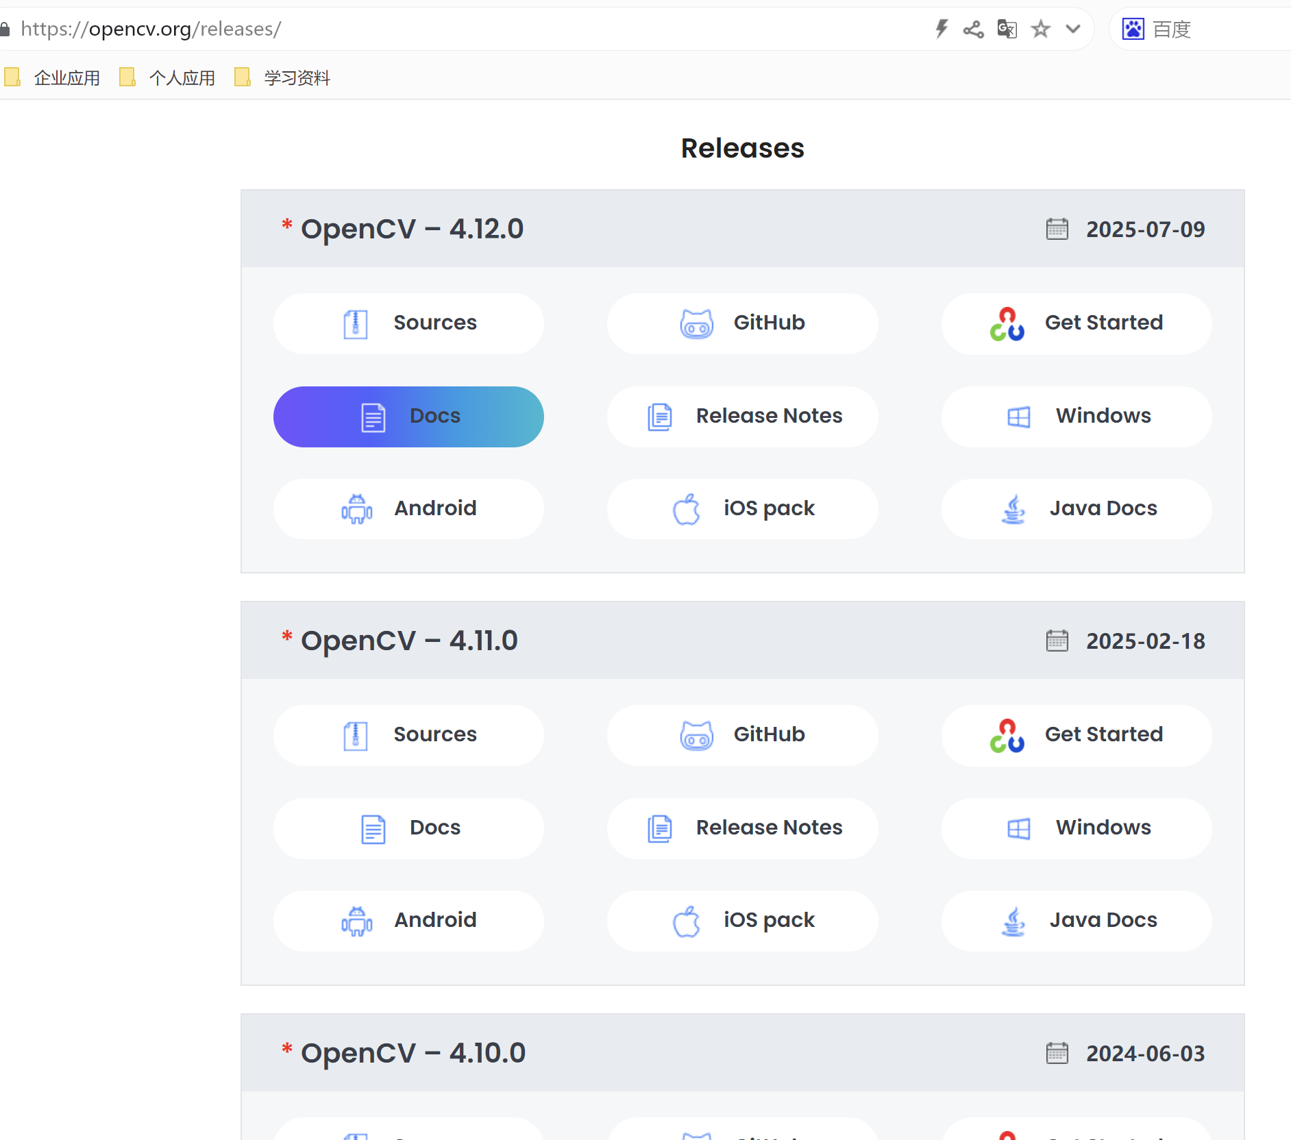Click the Baidu paw search engine icon
1291x1140 pixels.
[1133, 29]
